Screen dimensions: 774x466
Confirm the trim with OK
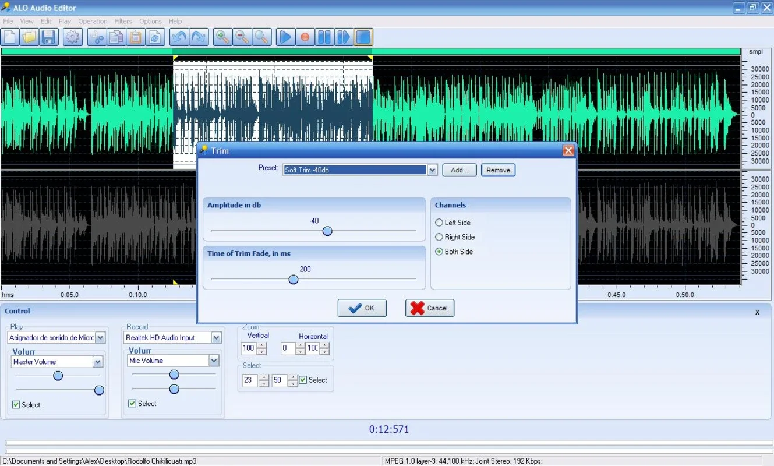click(362, 308)
